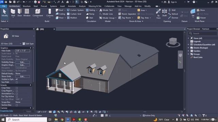This screenshot has width=218, height=122.
Task: Choose the Component tool
Action: point(38,13)
